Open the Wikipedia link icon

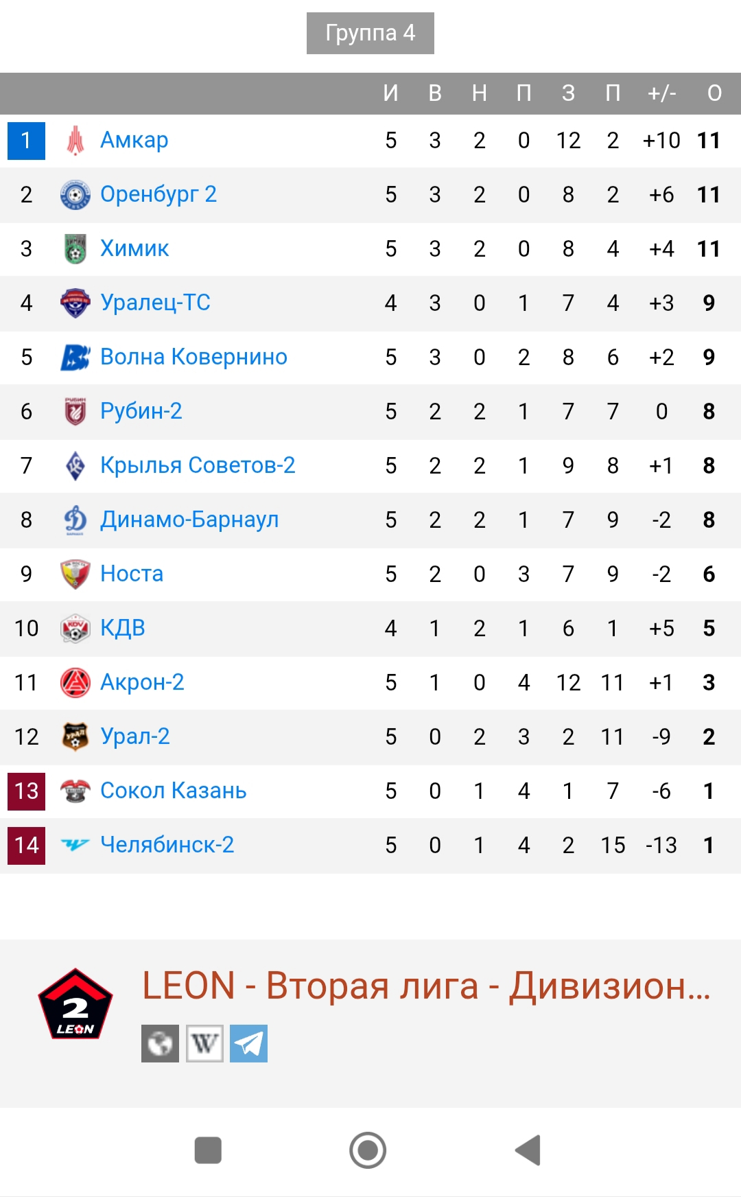[204, 1043]
